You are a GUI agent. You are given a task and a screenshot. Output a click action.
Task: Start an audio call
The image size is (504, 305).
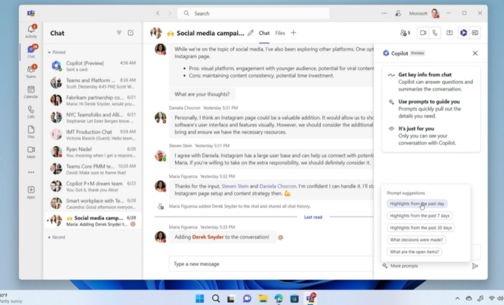click(x=435, y=33)
